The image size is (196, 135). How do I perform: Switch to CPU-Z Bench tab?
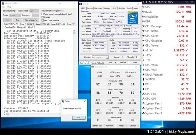click(x=129, y=8)
